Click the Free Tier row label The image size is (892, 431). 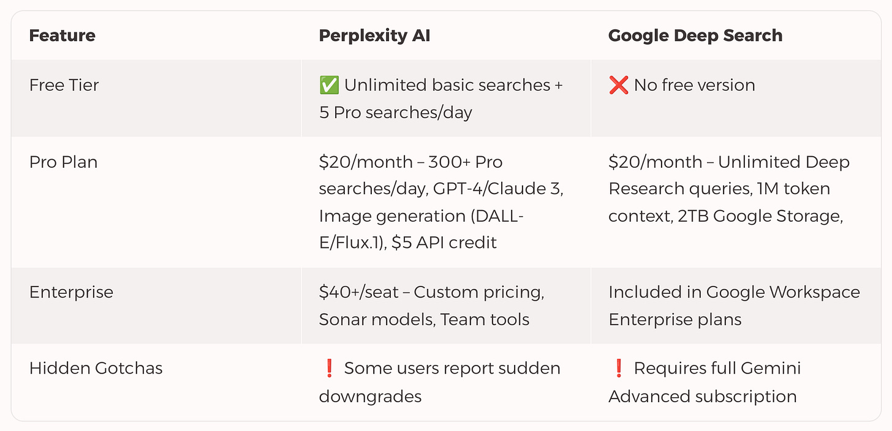click(64, 85)
